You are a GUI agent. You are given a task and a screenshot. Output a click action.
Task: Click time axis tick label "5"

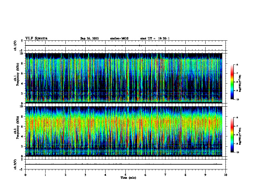point(125,175)
